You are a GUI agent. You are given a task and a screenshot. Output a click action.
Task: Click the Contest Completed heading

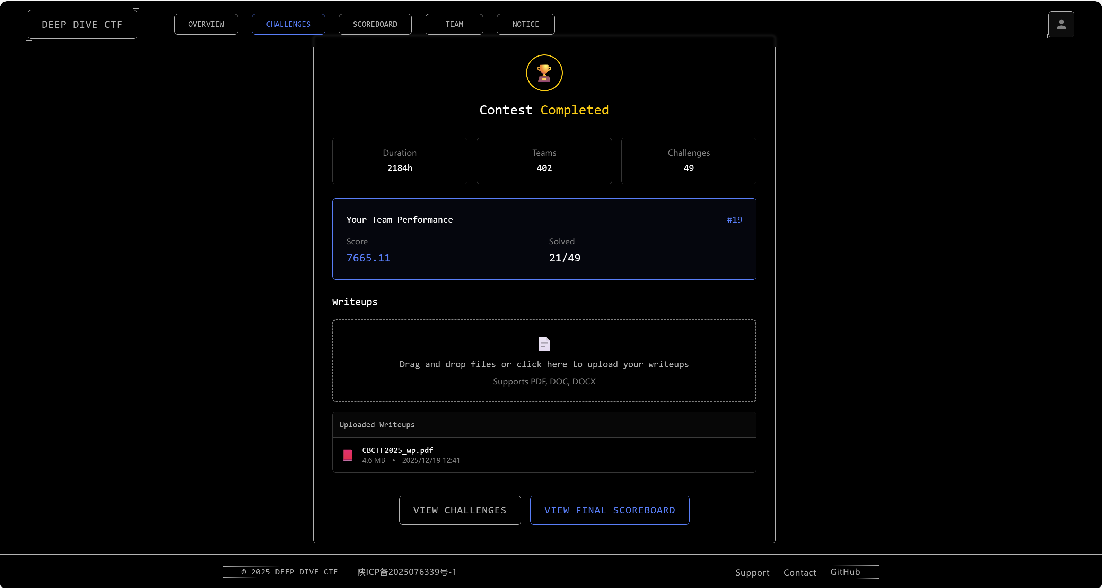[544, 110]
